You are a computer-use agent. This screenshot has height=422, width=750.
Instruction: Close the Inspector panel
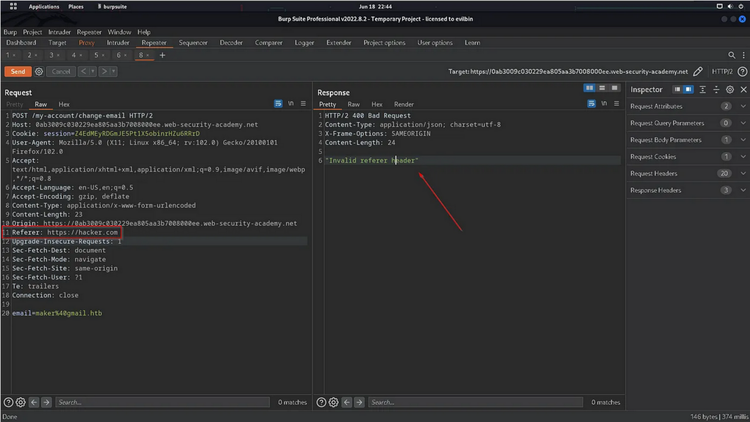743,90
